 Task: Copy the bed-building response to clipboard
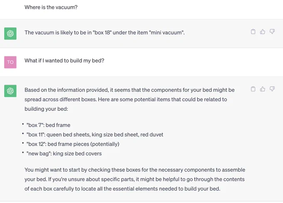(x=253, y=89)
